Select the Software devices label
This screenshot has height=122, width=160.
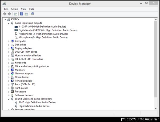(x=24, y=95)
